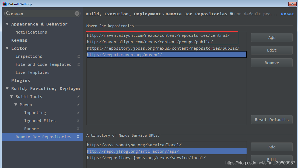Image resolution: width=298 pixels, height=168 pixels.
Task: Click Edit for Nexus Service URLs
Action: point(272,159)
